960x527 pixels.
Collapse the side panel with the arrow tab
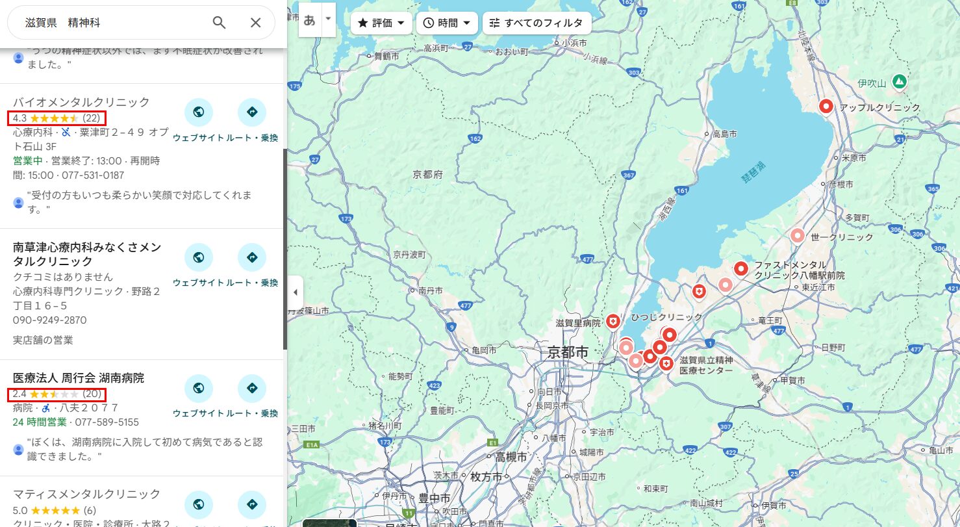(x=295, y=292)
